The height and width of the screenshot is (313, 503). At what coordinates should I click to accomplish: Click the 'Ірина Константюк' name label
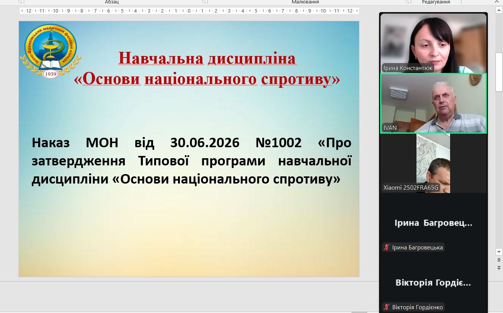coord(407,68)
